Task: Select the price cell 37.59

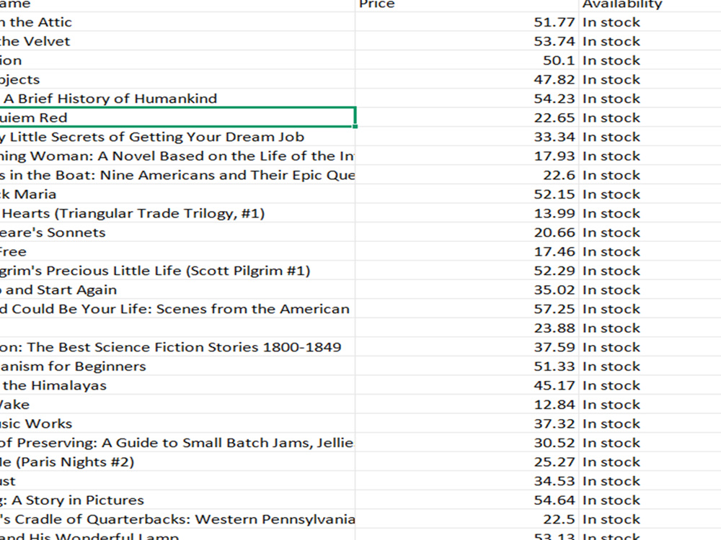Action: 466,347
